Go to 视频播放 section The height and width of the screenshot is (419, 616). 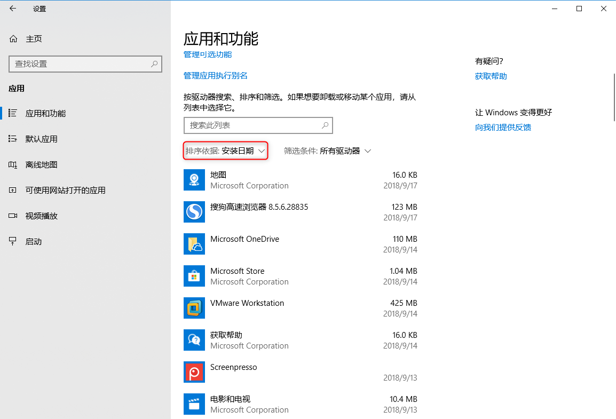85,216
